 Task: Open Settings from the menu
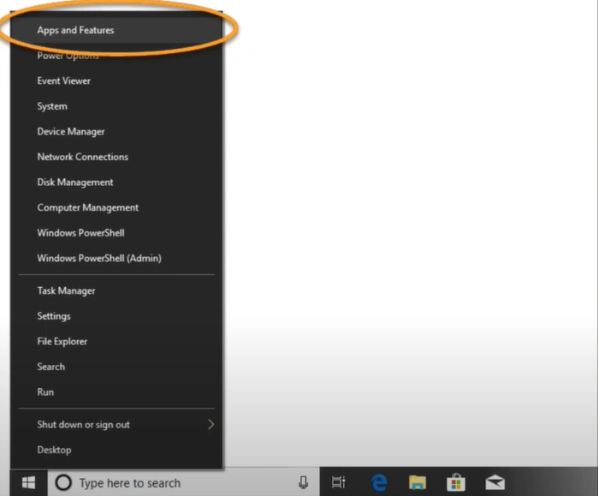pos(116,316)
